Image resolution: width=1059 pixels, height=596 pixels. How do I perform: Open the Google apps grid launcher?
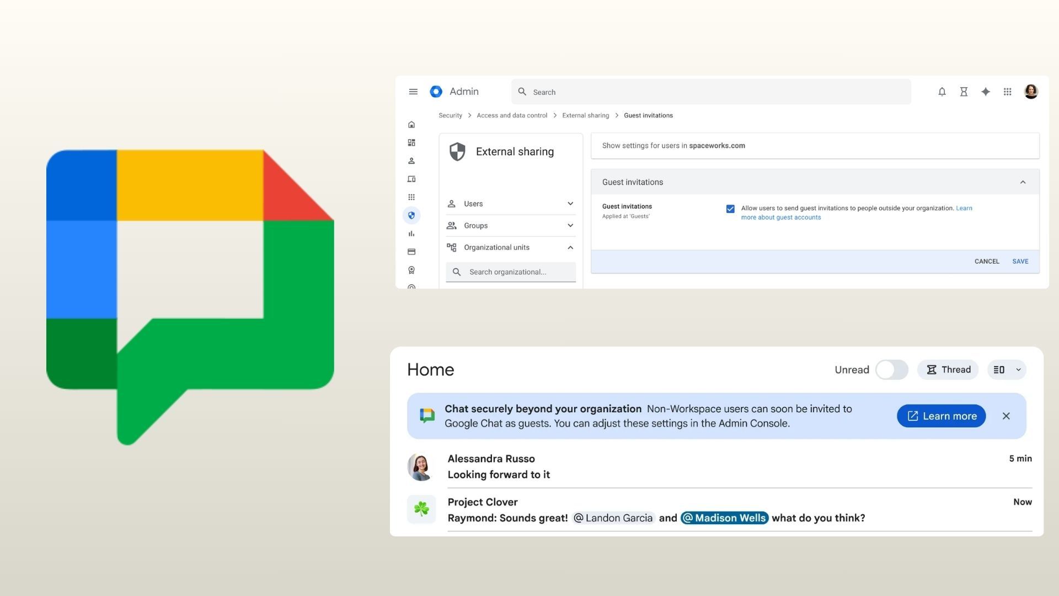(x=1007, y=92)
